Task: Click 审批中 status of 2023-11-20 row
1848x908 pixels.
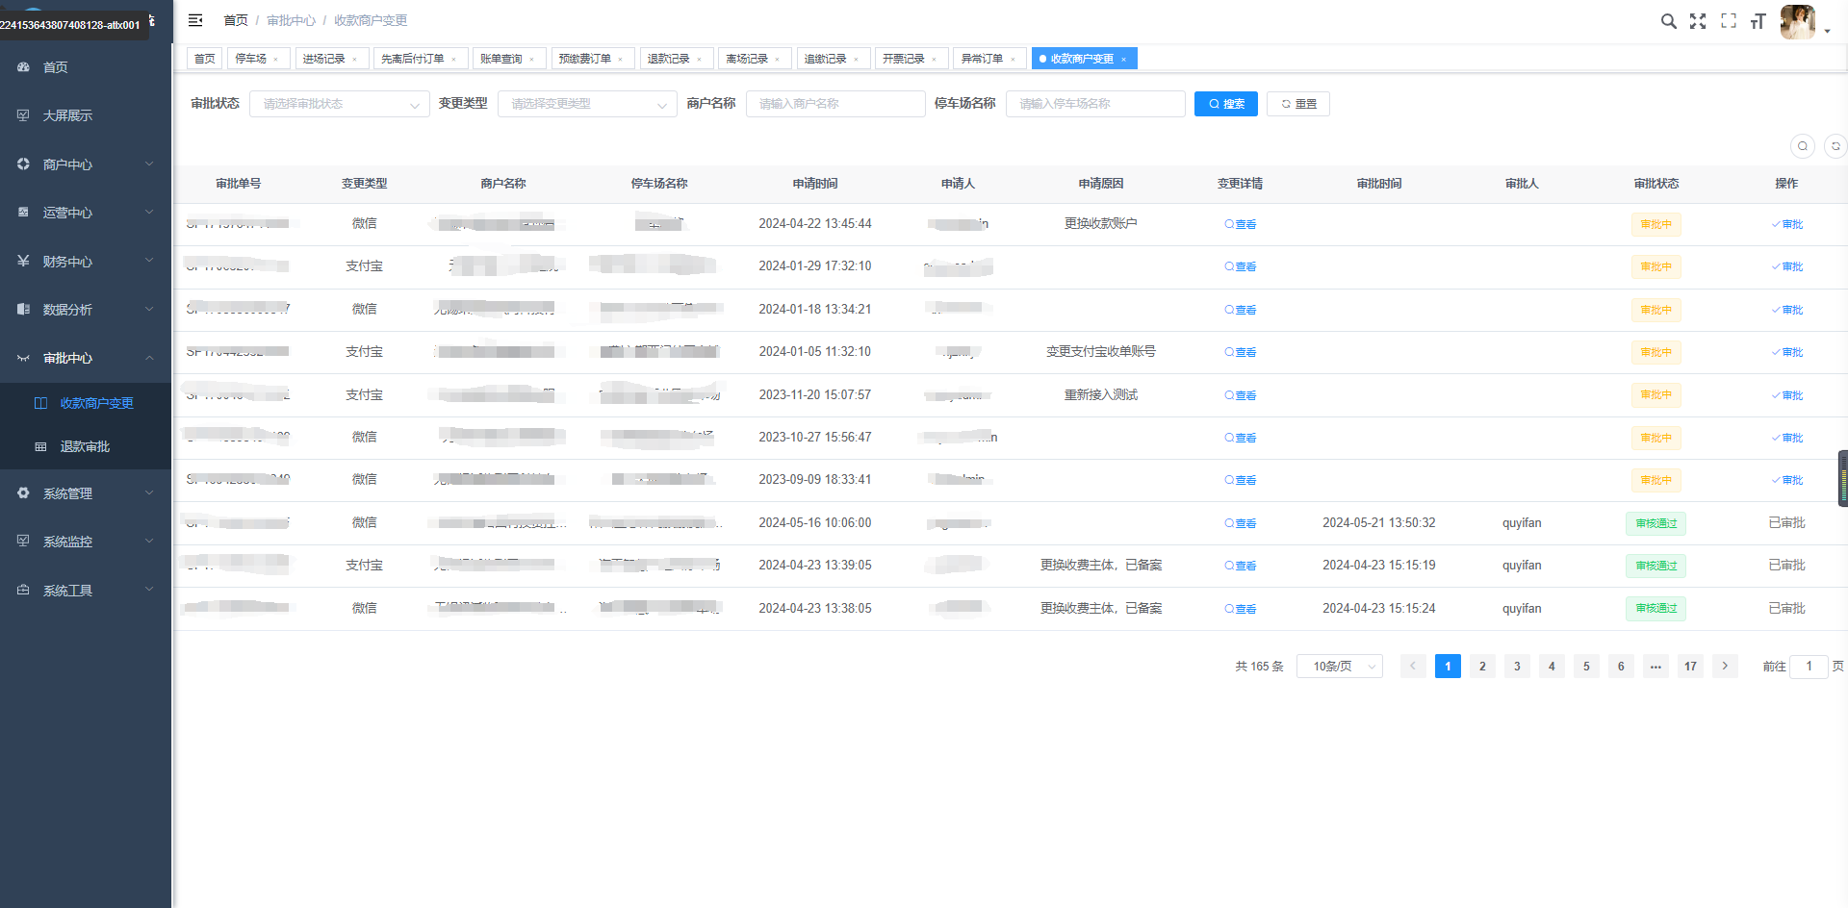Action: (x=1656, y=395)
